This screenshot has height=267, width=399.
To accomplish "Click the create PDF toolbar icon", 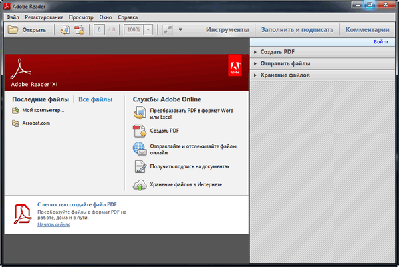I will tap(79, 30).
